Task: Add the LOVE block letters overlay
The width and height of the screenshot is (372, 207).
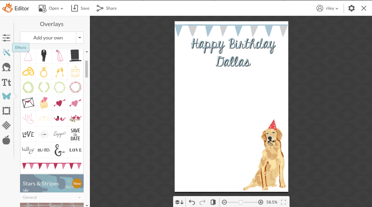Action: [x=28, y=134]
